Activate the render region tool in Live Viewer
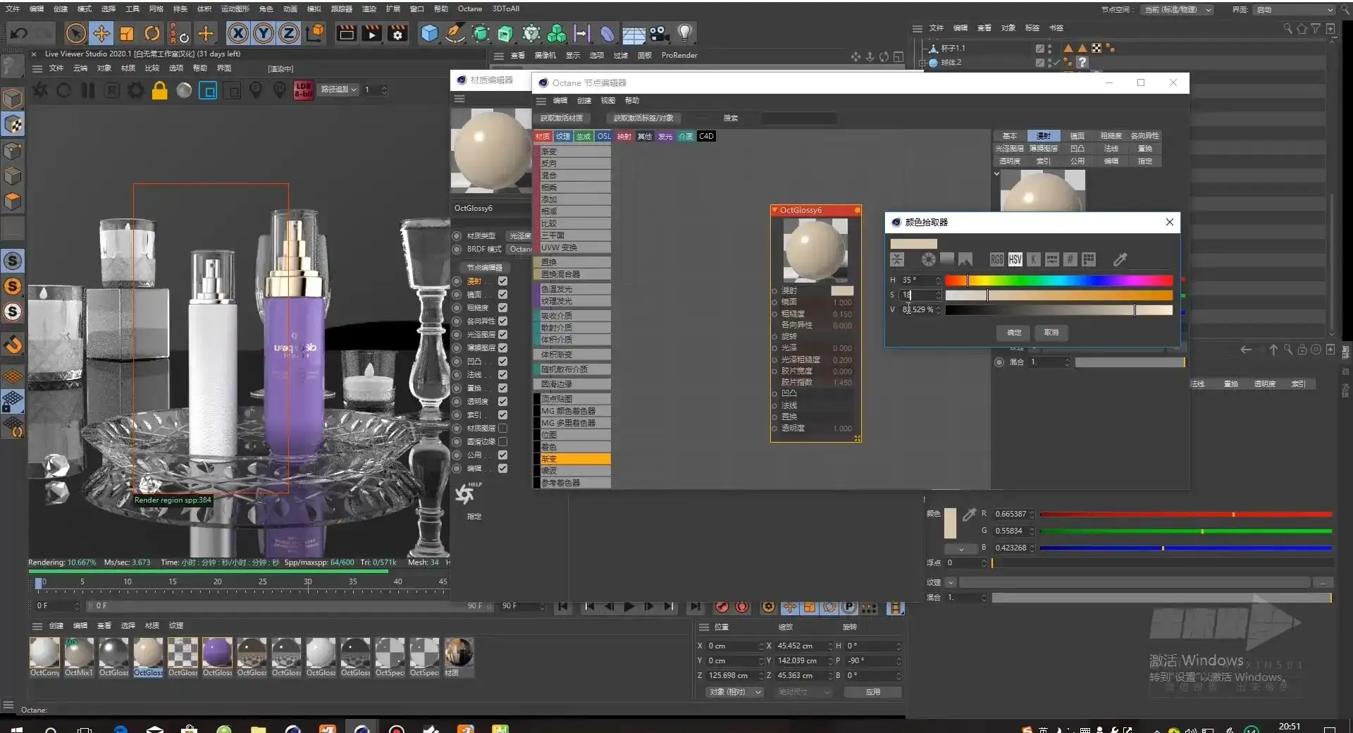 208,90
